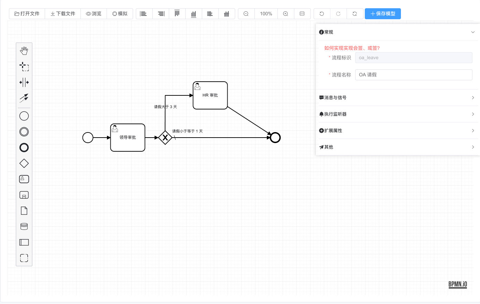This screenshot has width=480, height=304.
Task: Click the 保存模型 button
Action: tap(383, 14)
